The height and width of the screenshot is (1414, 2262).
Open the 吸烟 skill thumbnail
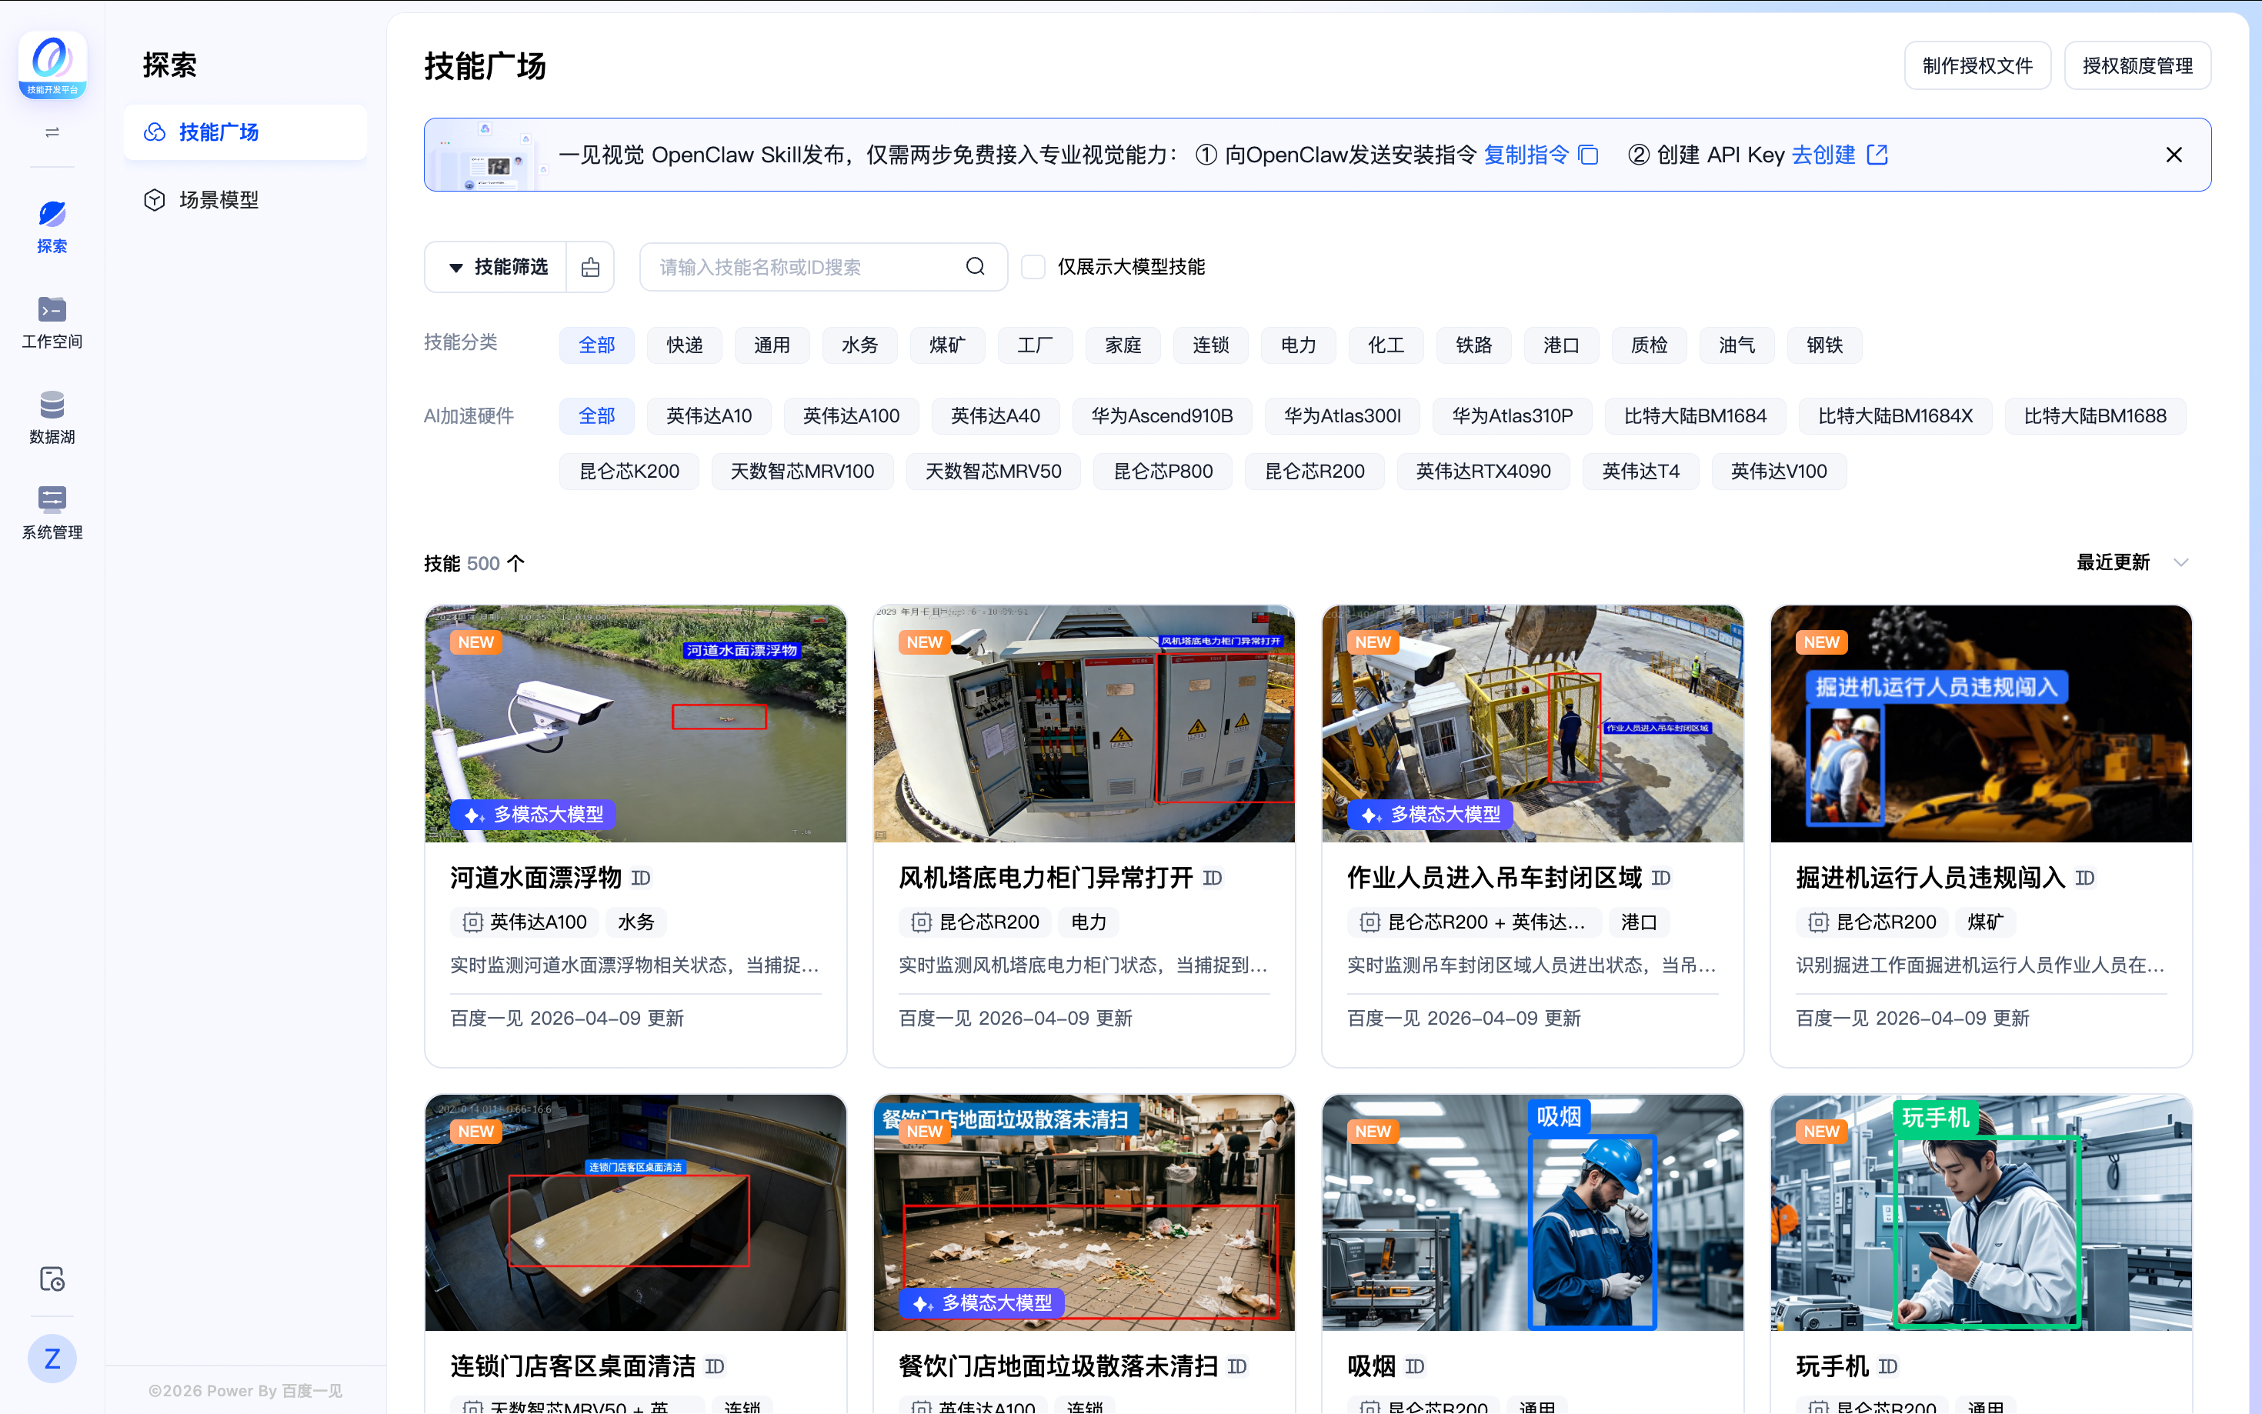click(1533, 1213)
